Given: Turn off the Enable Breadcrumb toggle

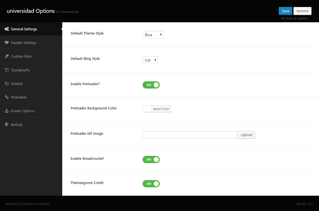Looking at the screenshot, I should pos(151,160).
